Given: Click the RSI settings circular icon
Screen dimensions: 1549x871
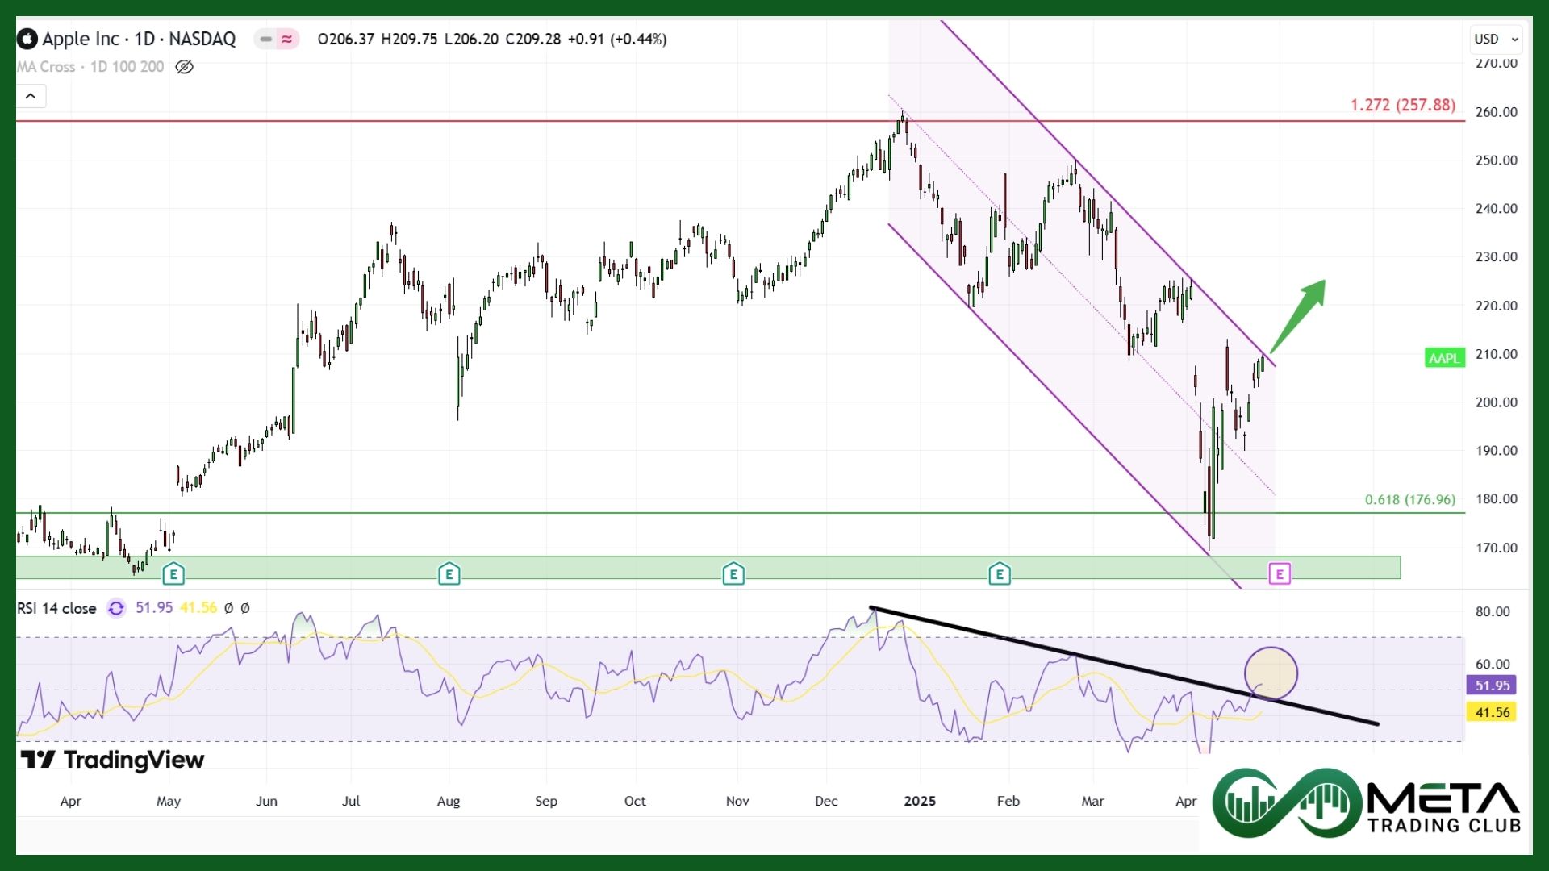Looking at the screenshot, I should point(116,608).
